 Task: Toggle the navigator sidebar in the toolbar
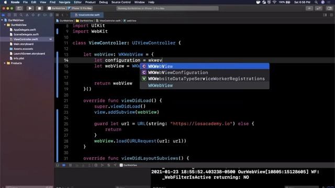19,8
